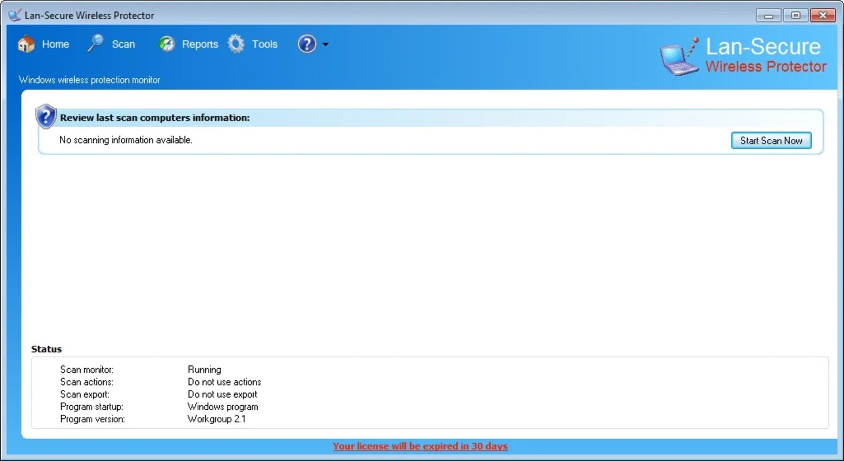This screenshot has width=844, height=461.
Task: Click the 'Program startup:' label
Action: pos(92,407)
